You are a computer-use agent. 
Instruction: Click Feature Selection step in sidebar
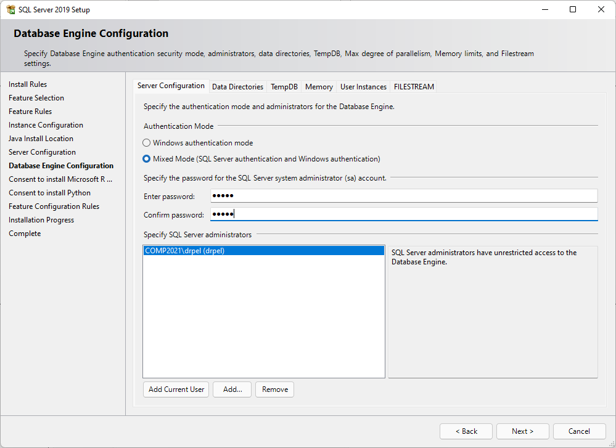point(36,98)
